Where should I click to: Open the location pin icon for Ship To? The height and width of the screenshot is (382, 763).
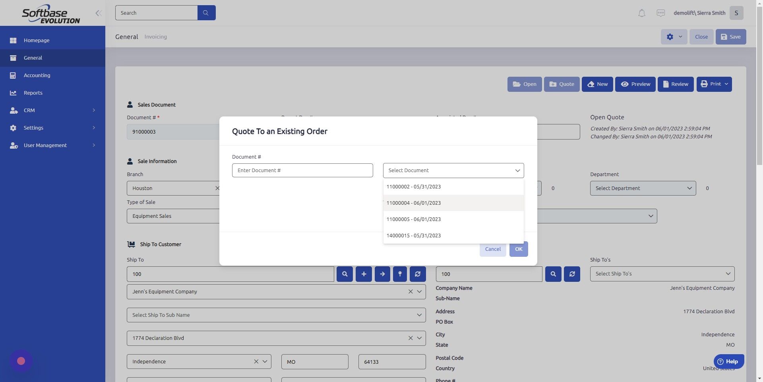coord(400,274)
